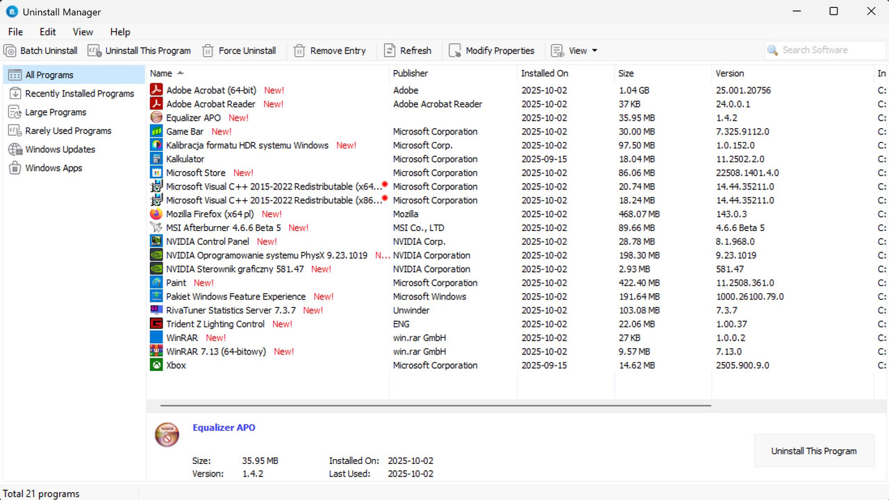Click the Mozilla Firefox icon
The height and width of the screenshot is (500, 889).
156,214
